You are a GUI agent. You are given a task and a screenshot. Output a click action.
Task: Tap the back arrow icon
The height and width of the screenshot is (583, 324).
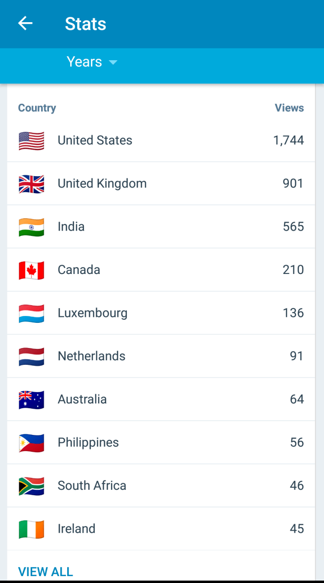coord(25,23)
